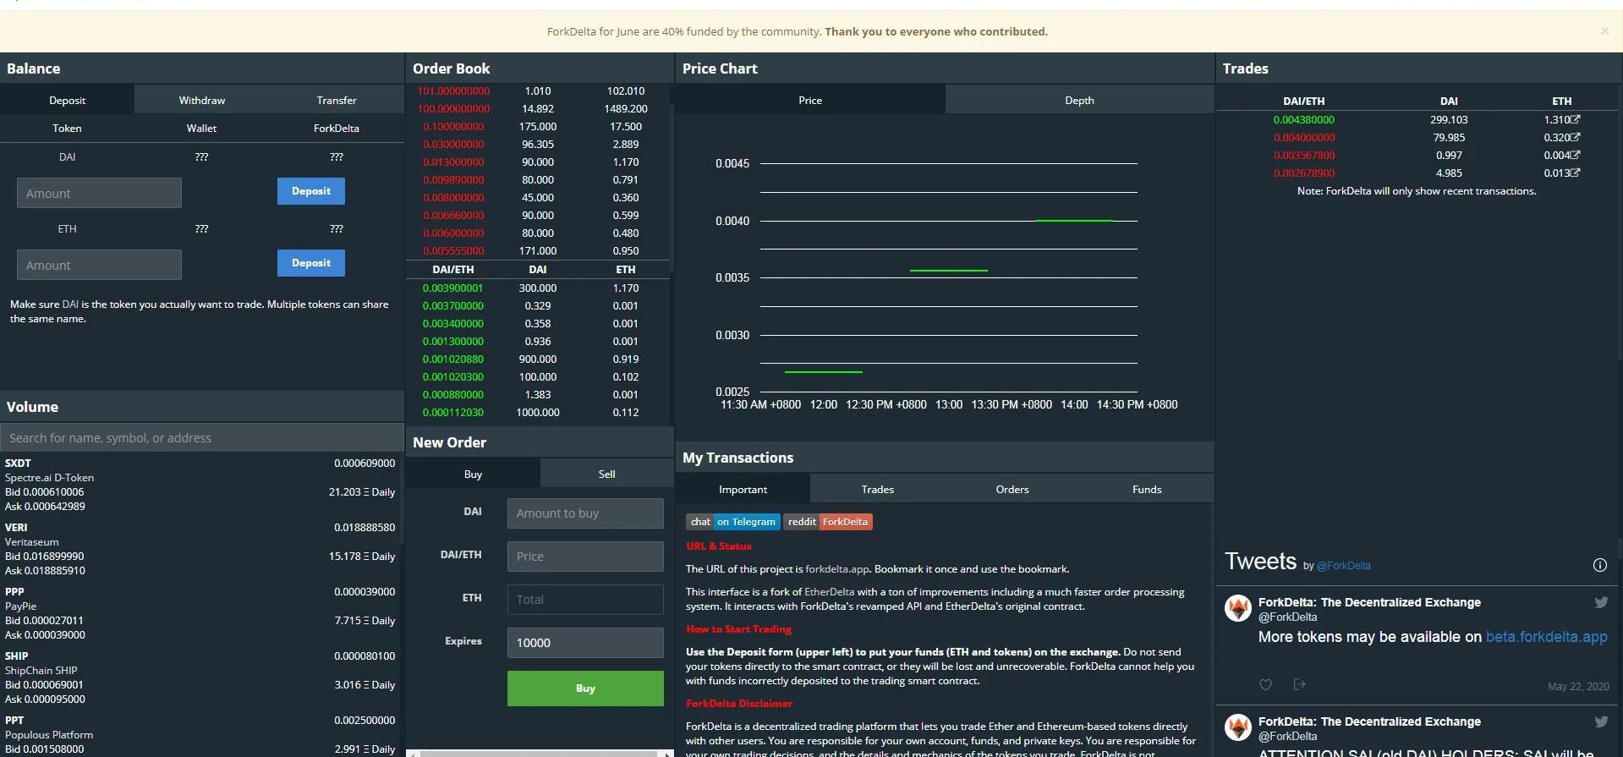This screenshot has height=757, width=1623.
Task: Click trade price 0.004380000 in Trades
Action: [x=1303, y=120]
